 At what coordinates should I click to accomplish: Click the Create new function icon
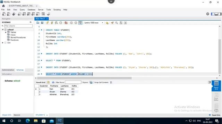(38, 14)
